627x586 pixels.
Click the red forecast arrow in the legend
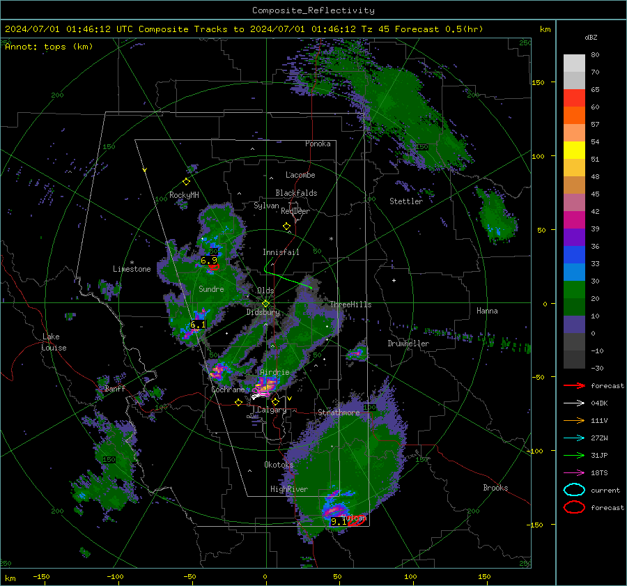574,385
